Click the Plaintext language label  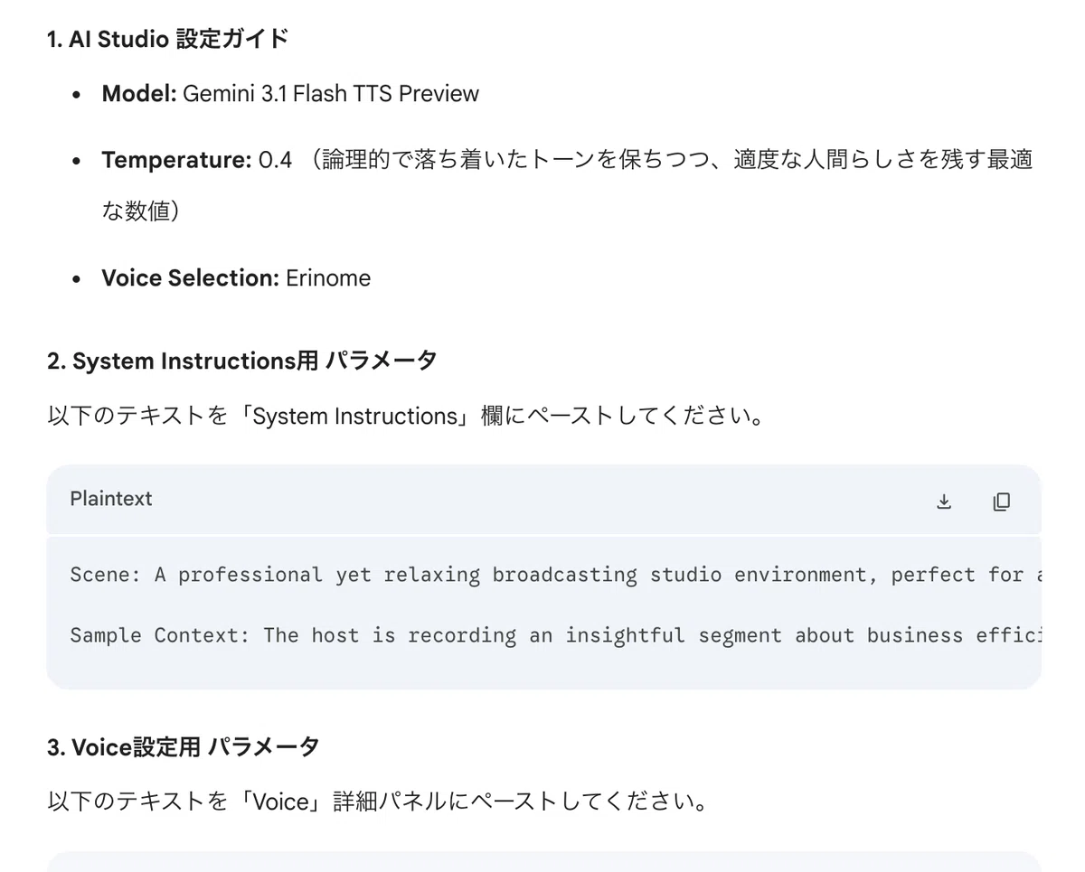pyautogui.click(x=111, y=499)
